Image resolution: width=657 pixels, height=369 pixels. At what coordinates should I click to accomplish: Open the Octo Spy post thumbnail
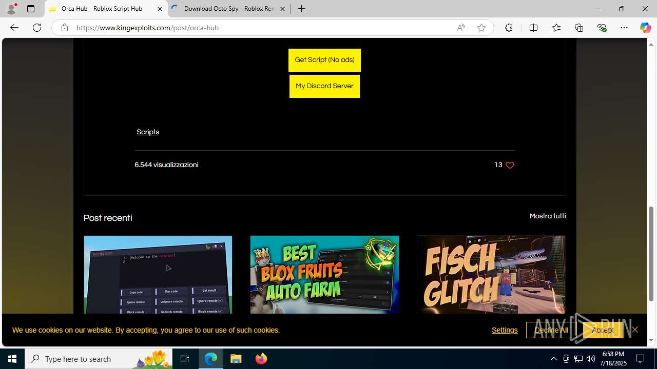(x=158, y=275)
